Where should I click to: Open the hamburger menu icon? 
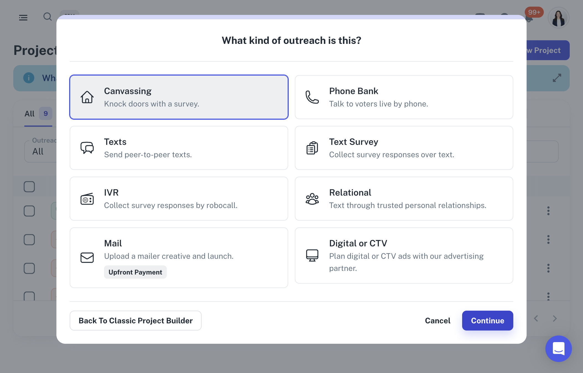click(x=23, y=18)
